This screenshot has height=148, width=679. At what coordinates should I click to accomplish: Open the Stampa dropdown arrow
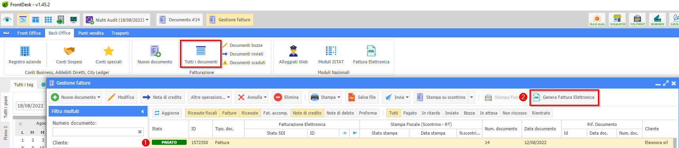coord(339,97)
